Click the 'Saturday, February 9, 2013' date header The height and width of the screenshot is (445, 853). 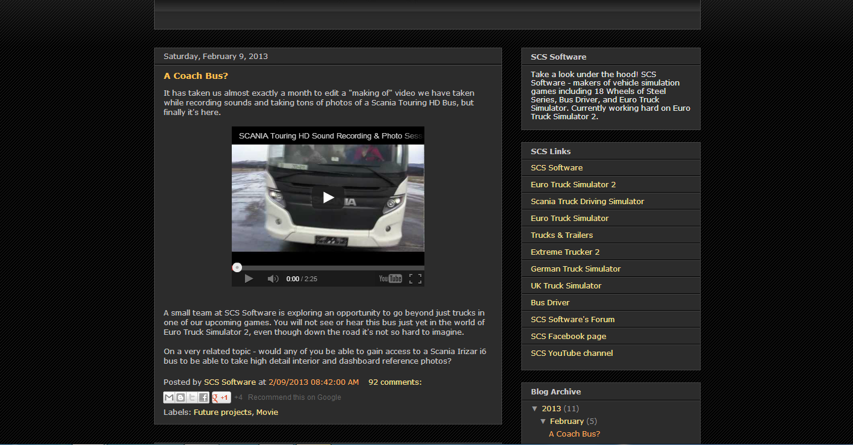[x=216, y=56]
